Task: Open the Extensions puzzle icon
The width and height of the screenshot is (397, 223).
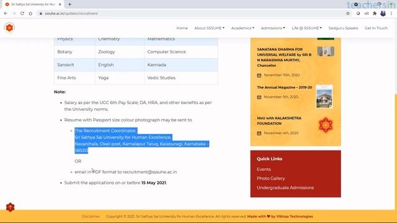Action: [375, 14]
